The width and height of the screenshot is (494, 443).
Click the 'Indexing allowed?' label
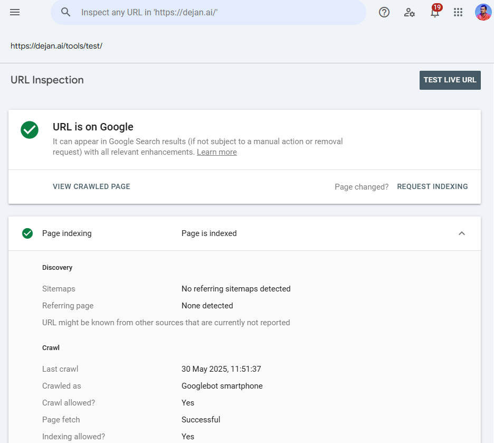(74, 437)
